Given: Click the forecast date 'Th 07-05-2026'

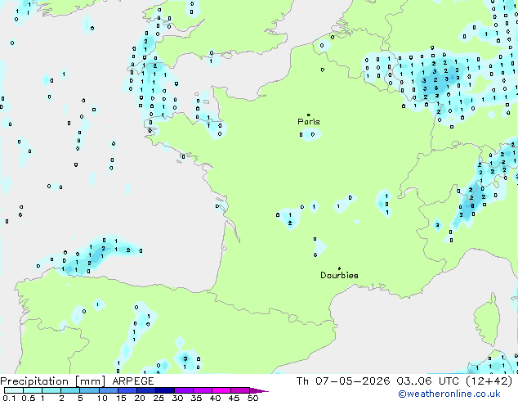Looking at the screenshot, I should 343,381.
